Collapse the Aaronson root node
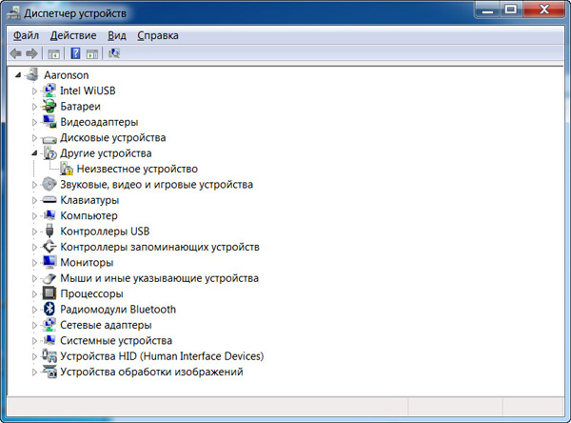Image resolution: width=571 pixels, height=423 pixels. point(19,74)
